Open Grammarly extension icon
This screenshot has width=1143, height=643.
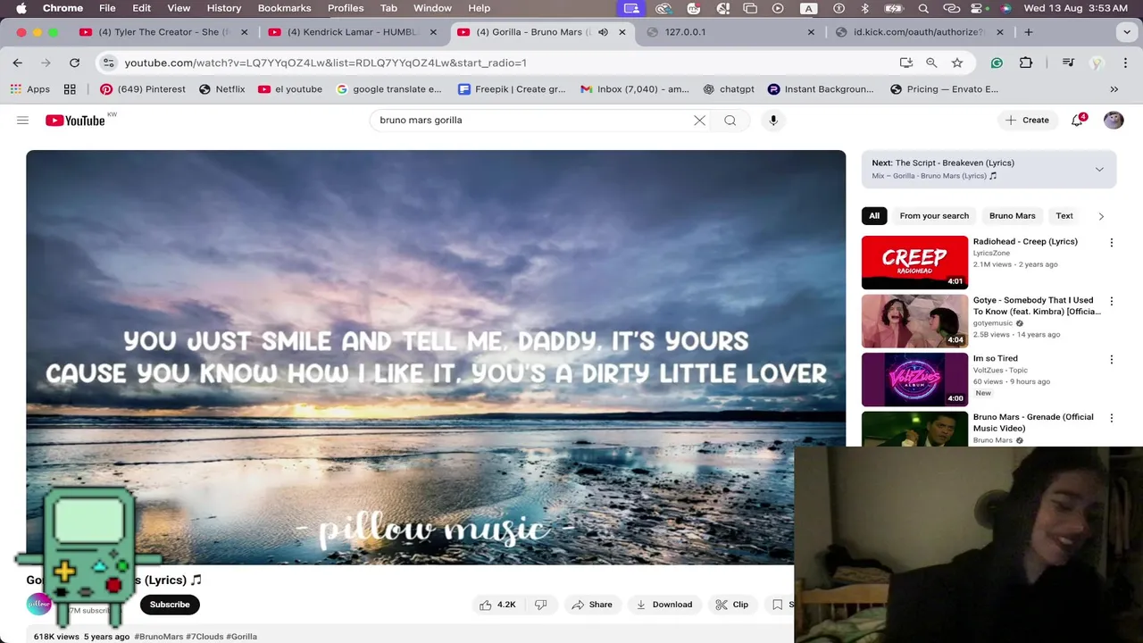997,63
